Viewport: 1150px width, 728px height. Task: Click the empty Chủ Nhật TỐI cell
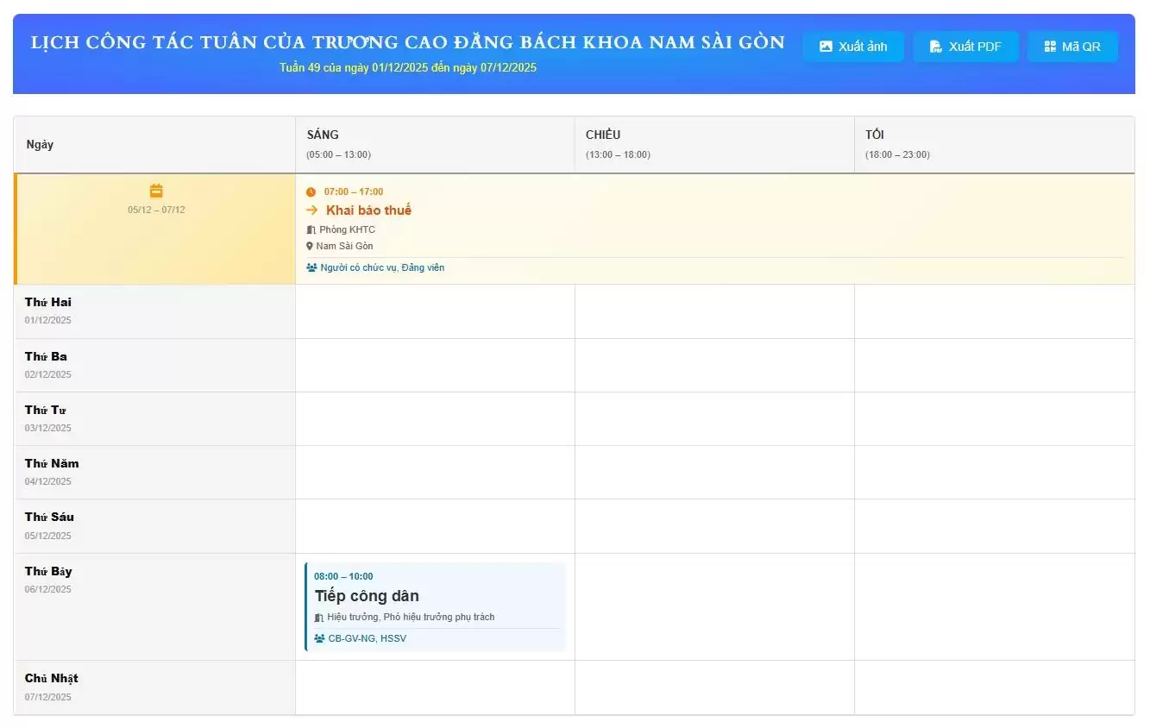tap(994, 687)
